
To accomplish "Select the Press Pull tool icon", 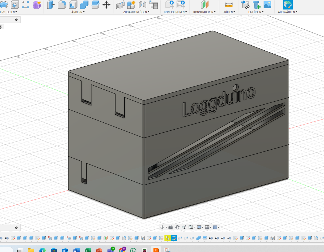I will [51, 4].
